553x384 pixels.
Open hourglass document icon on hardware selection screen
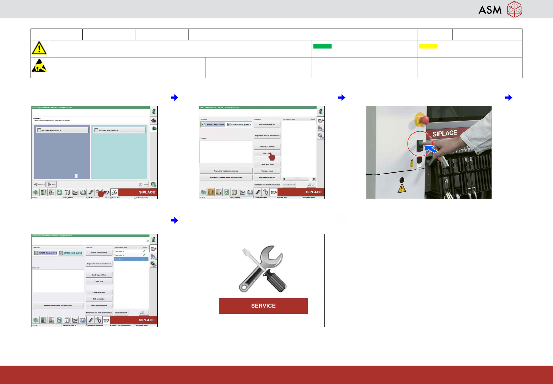[67, 192]
